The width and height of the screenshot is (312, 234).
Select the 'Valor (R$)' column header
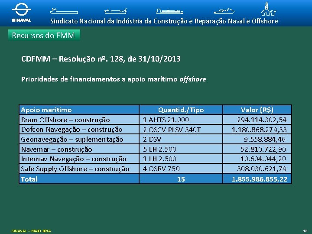click(x=257, y=110)
